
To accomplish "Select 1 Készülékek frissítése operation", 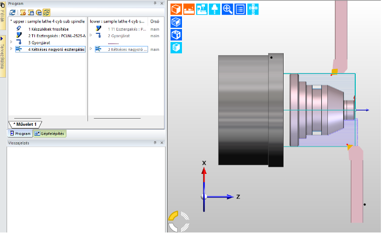I will click(49, 29).
